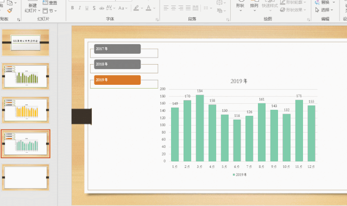The width and height of the screenshot is (347, 206).
Task: Open the Aa change case dropdown
Action: pos(123,8)
